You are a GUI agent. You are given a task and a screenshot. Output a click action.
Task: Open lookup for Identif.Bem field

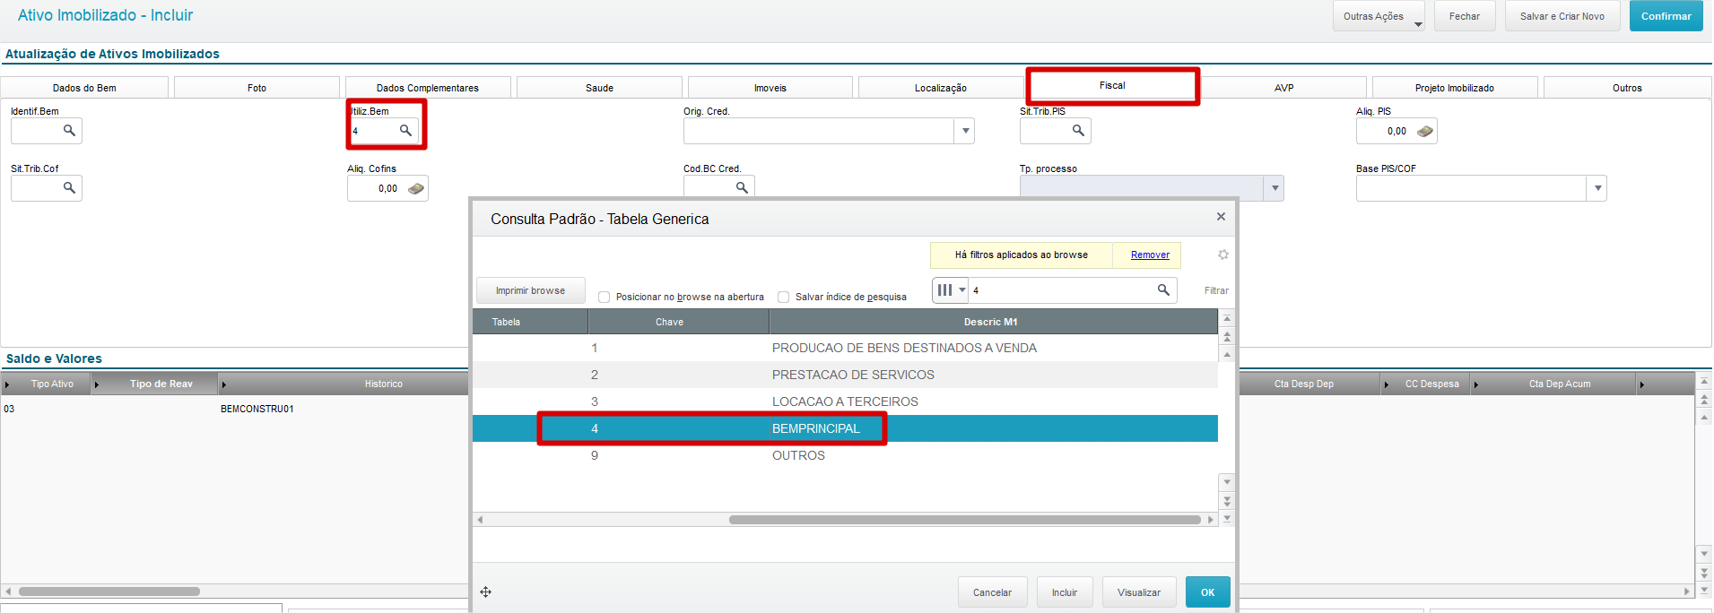coord(69,131)
